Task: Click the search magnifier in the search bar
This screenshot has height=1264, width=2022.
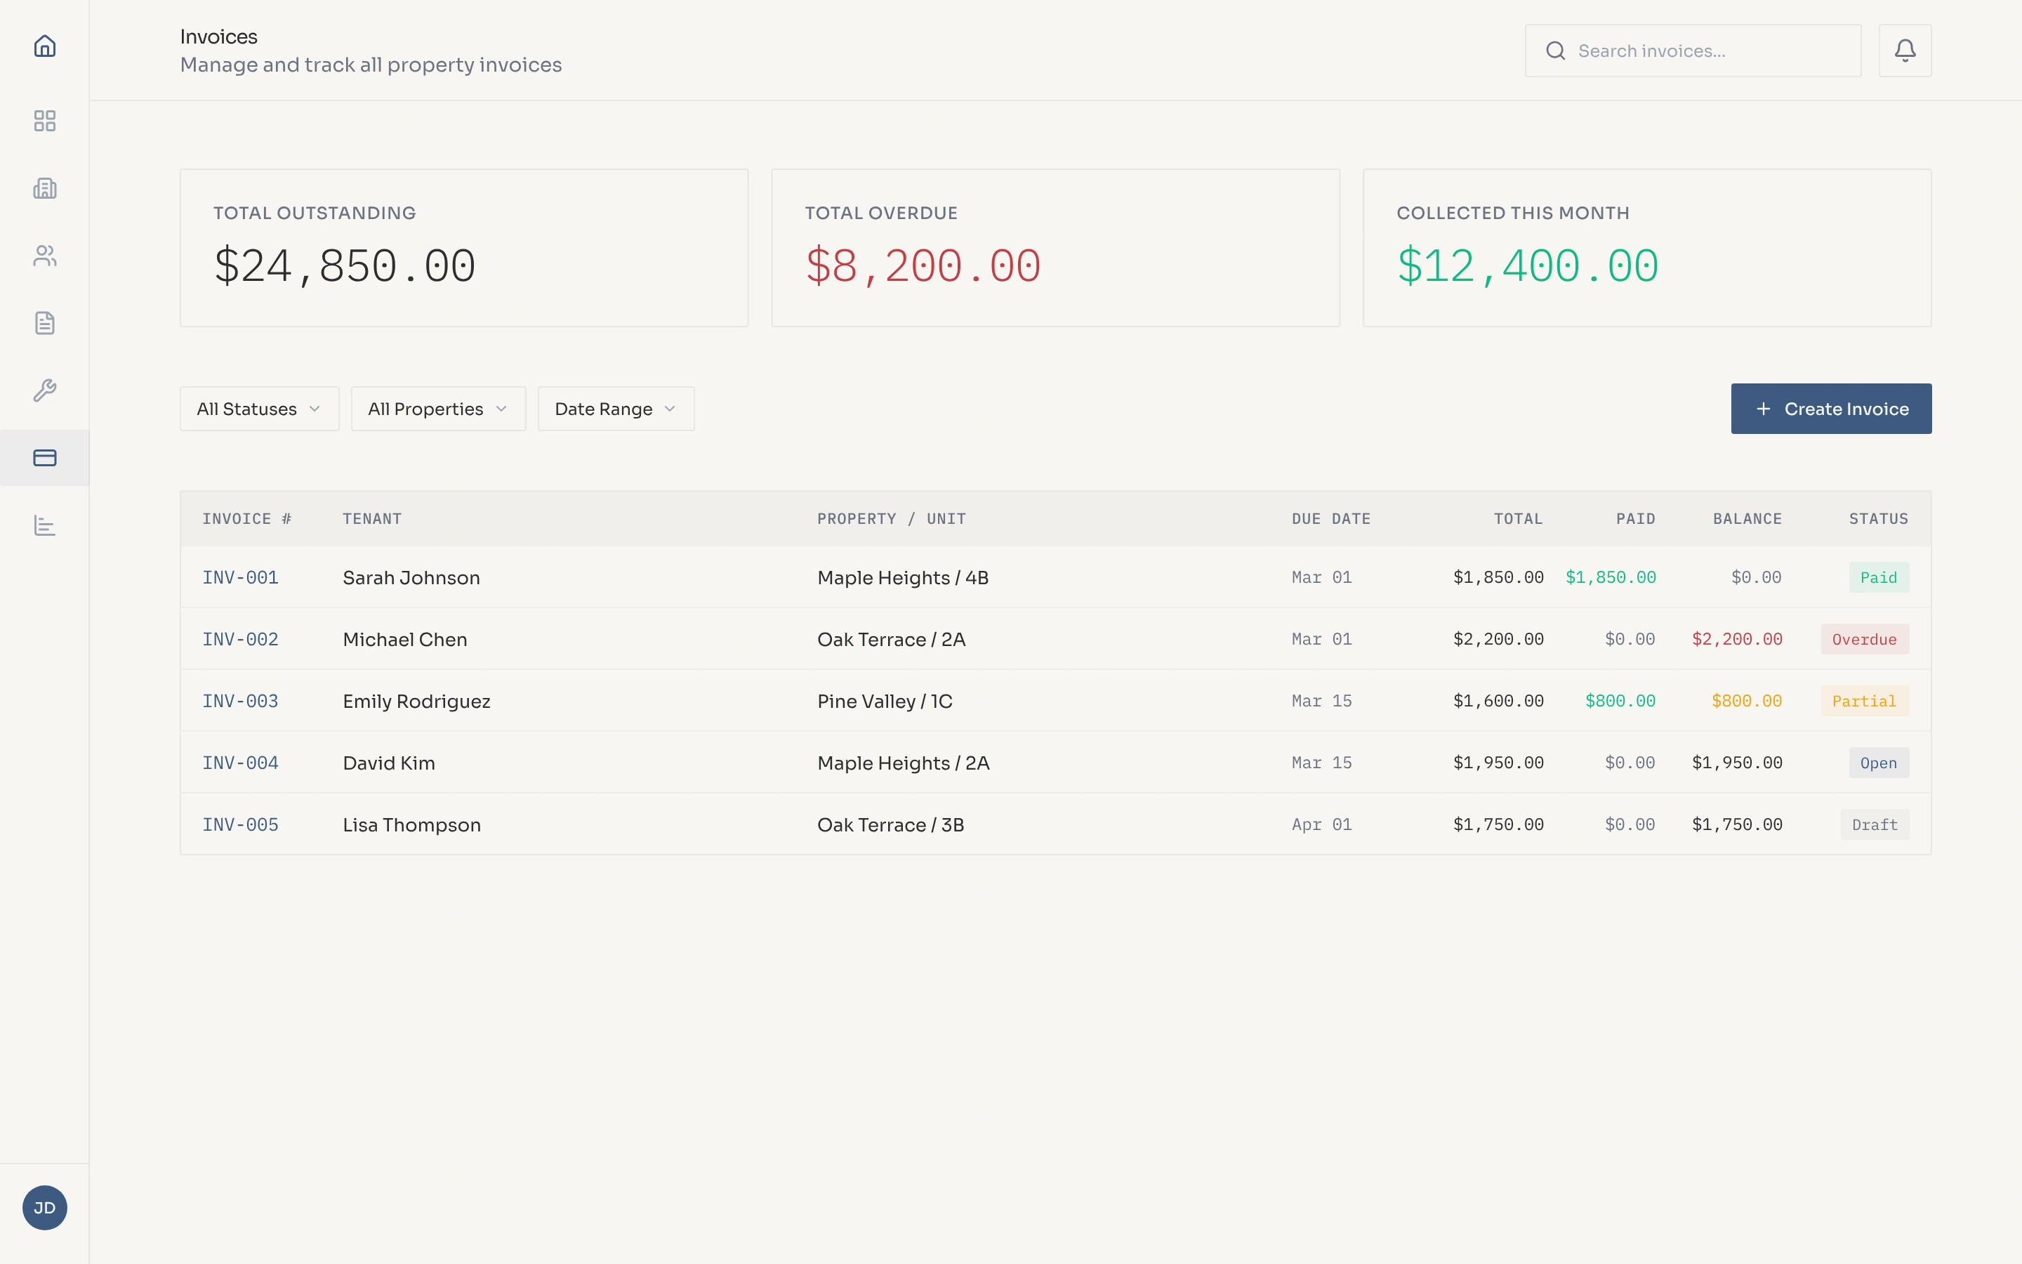Action: click(x=1556, y=50)
